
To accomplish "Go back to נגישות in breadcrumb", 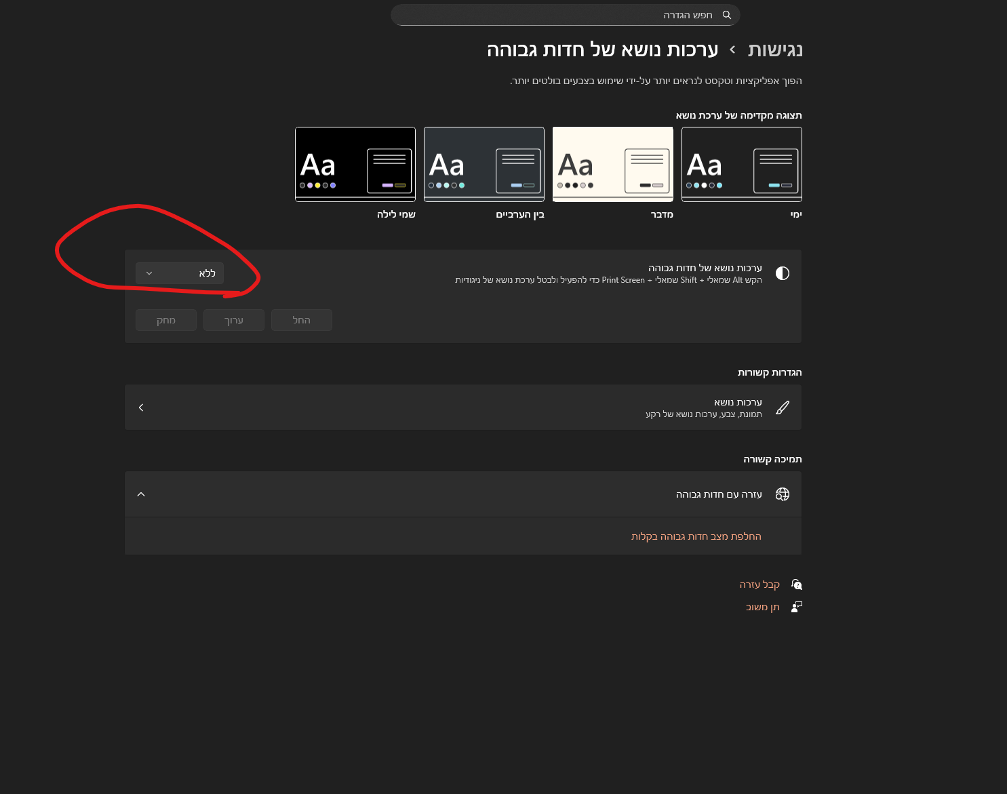I will (775, 49).
